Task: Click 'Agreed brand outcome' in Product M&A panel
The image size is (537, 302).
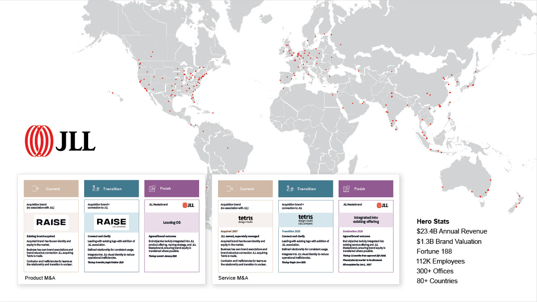Action: [162, 236]
